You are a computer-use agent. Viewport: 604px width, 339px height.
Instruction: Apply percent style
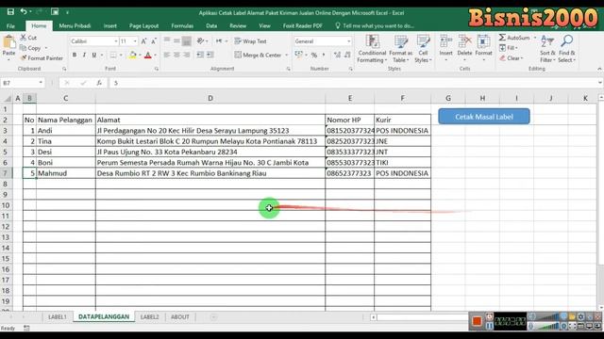314,55
